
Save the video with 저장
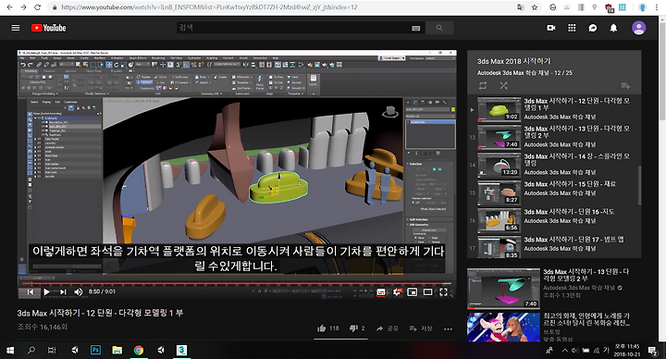click(421, 328)
